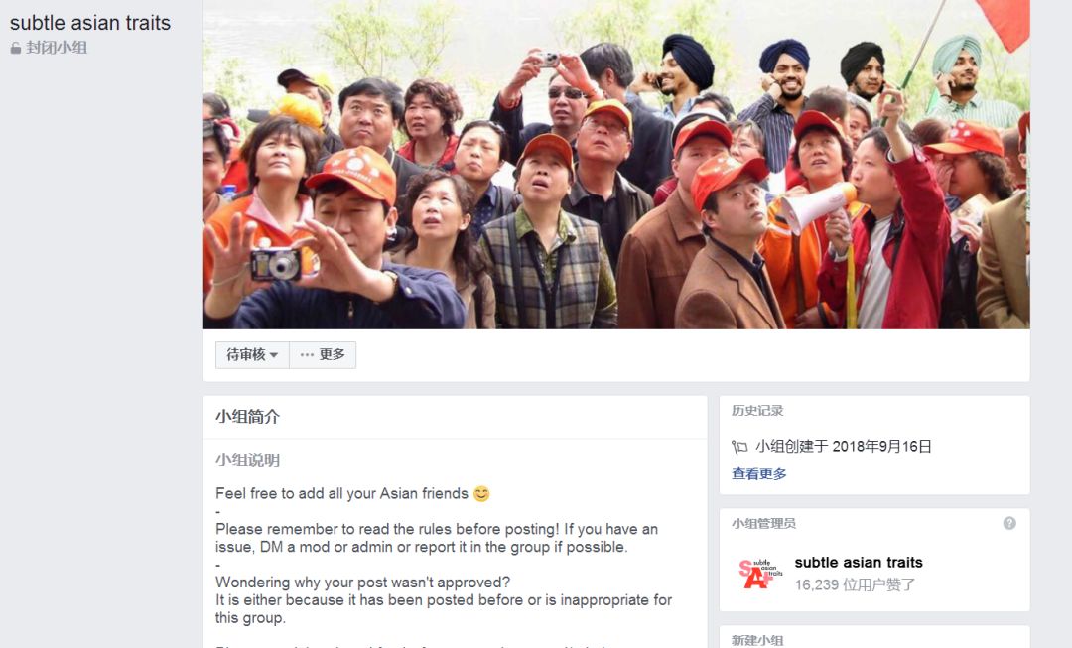Click the three-dots icon on 更多 button
The width and height of the screenshot is (1072, 648).
coord(307,354)
